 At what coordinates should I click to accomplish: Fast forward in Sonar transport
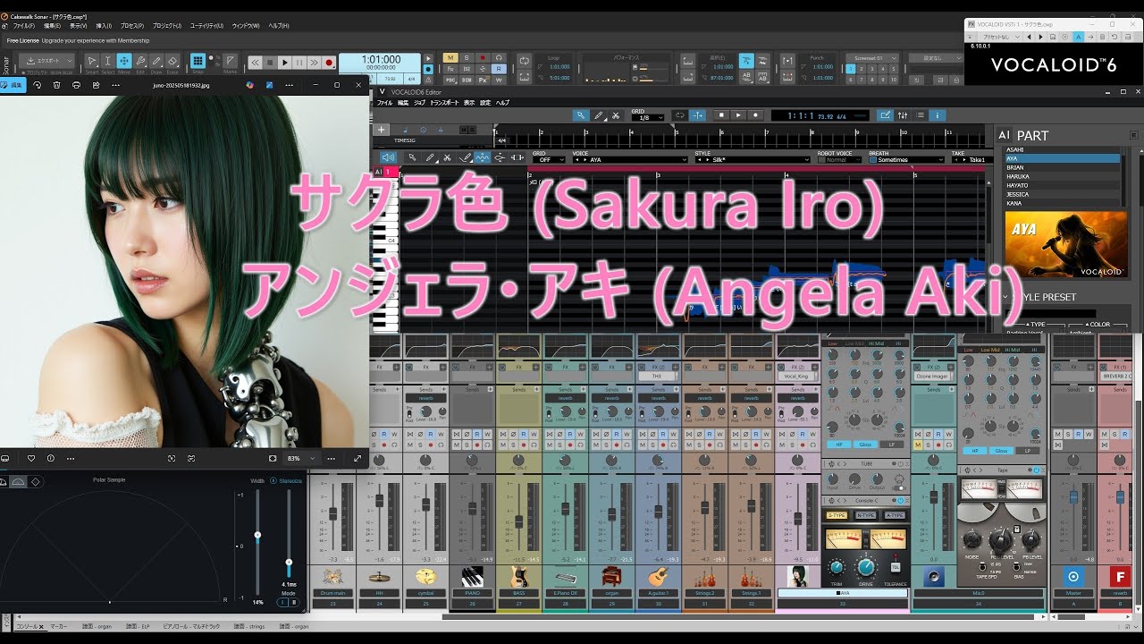[x=315, y=63]
